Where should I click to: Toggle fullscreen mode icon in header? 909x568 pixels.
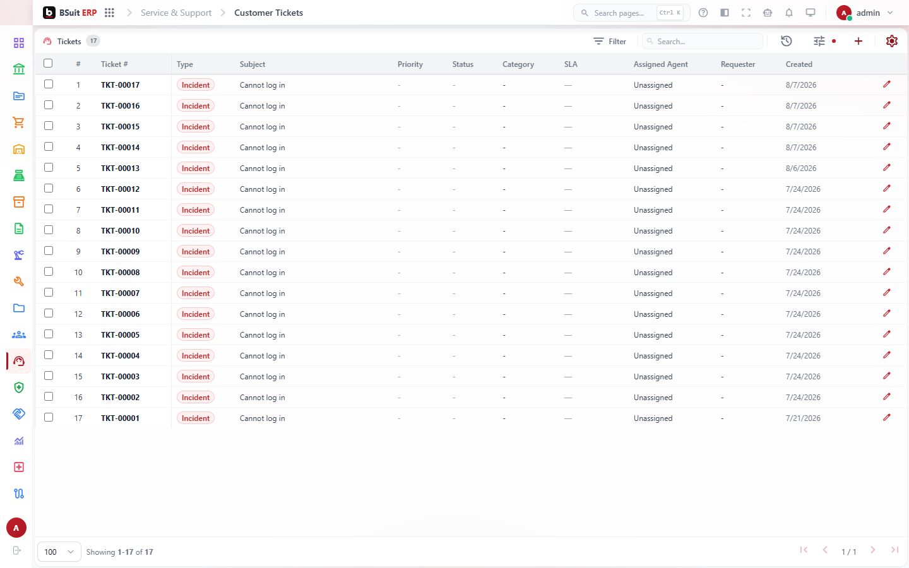pos(746,13)
